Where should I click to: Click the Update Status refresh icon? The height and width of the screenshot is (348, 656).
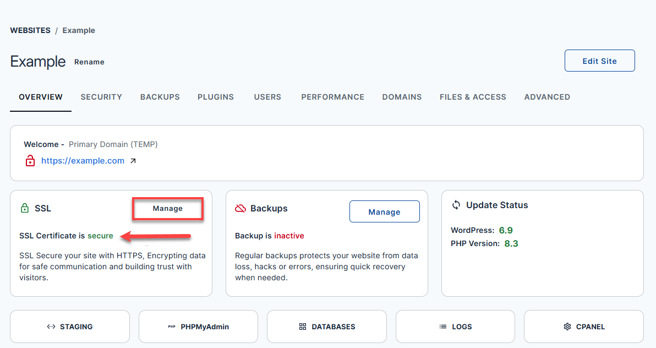456,205
